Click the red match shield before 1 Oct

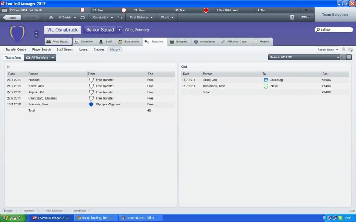(x=206, y=10)
